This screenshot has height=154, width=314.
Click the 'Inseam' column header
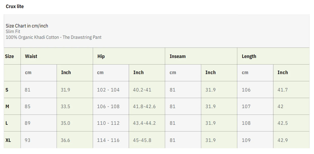(178, 56)
